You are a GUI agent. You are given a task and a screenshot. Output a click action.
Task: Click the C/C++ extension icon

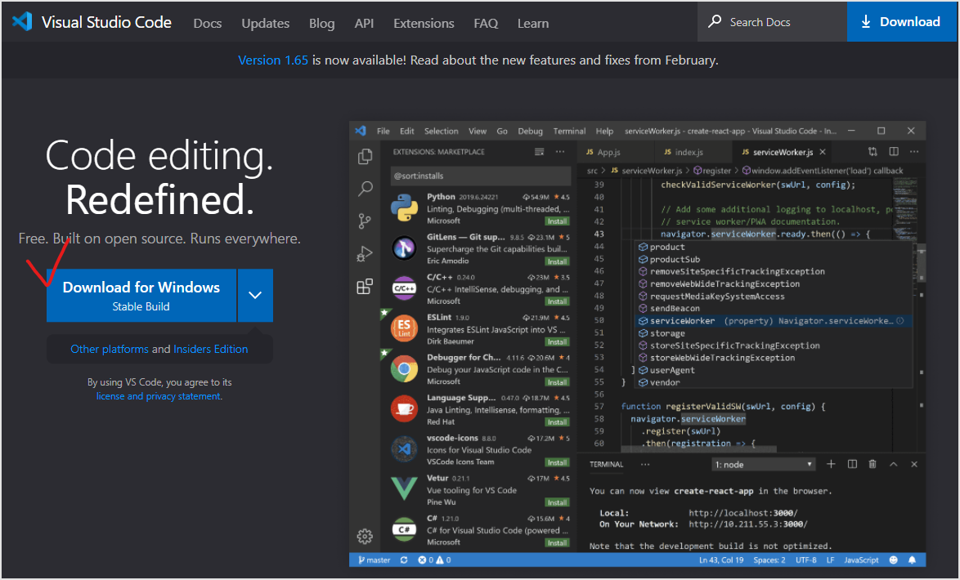coord(404,288)
